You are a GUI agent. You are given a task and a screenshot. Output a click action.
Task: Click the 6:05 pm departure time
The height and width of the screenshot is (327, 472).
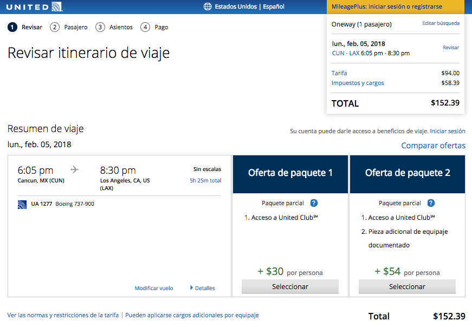[x=36, y=171]
